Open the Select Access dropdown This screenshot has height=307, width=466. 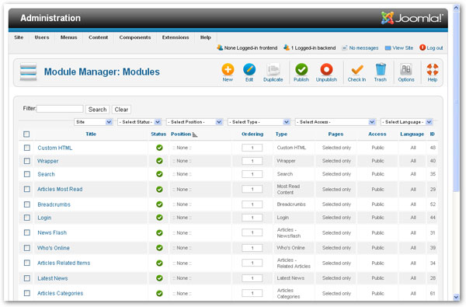pos(336,122)
